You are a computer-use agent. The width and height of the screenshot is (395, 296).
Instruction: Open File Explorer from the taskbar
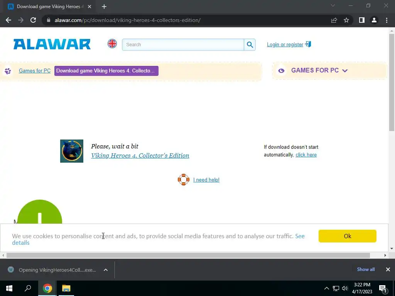point(66,288)
